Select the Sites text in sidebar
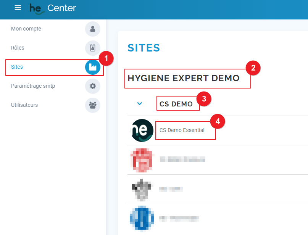Image resolution: width=308 pixels, height=235 pixels. (17, 67)
